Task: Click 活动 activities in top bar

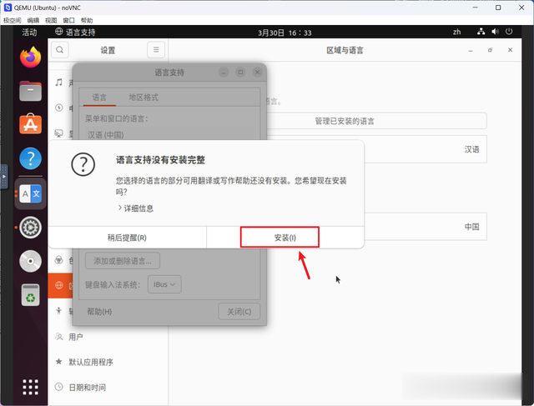Action: coord(29,32)
